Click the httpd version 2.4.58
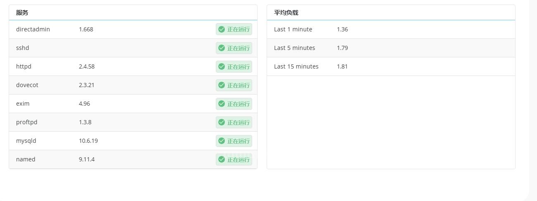Screen dimensions: 537x201 point(87,66)
